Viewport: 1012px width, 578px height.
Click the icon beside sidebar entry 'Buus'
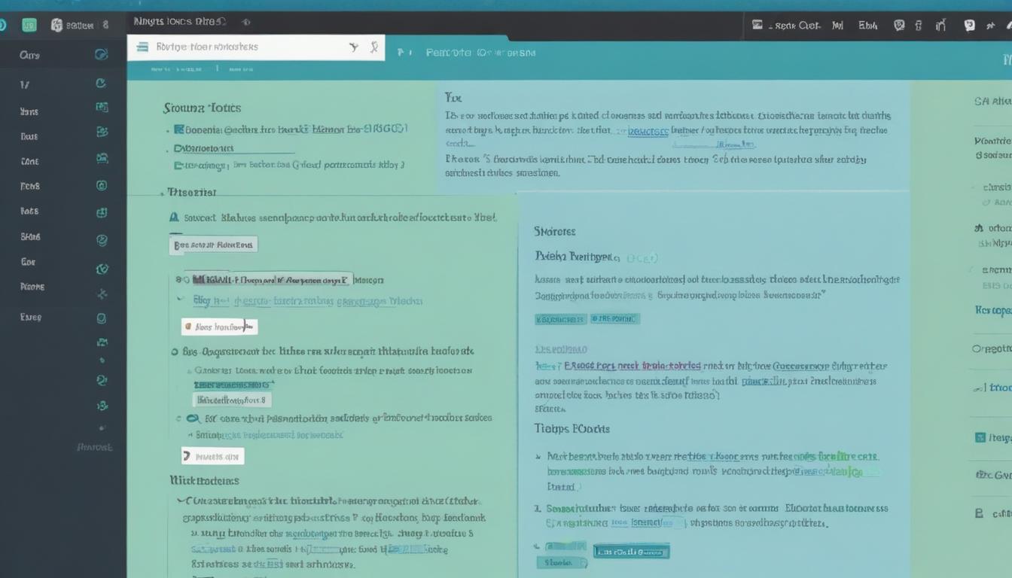[102, 132]
